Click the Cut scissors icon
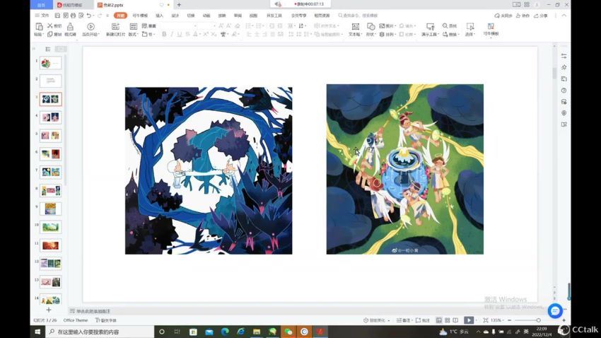The image size is (601, 338). point(49,25)
